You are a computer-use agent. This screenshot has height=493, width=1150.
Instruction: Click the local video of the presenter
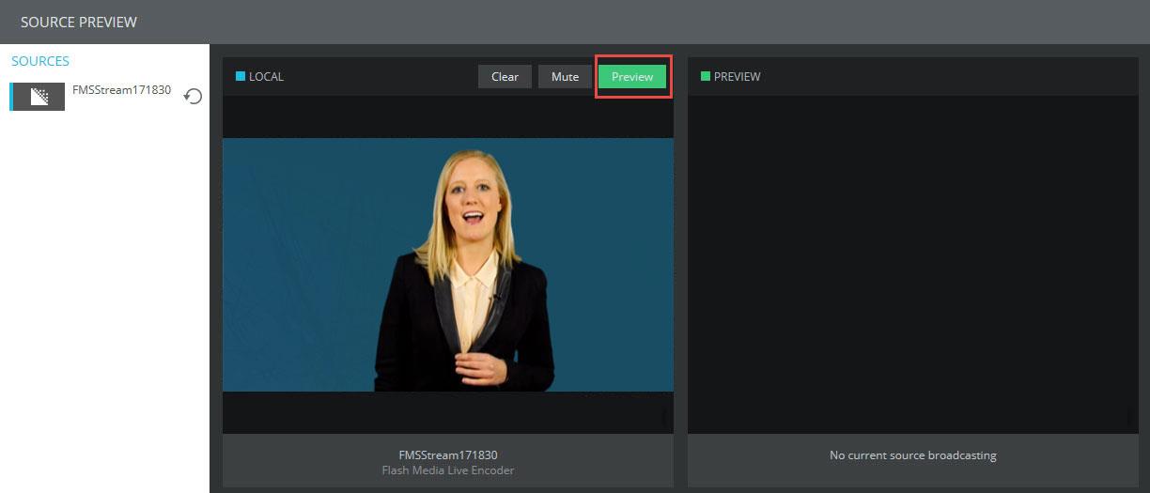coord(447,264)
